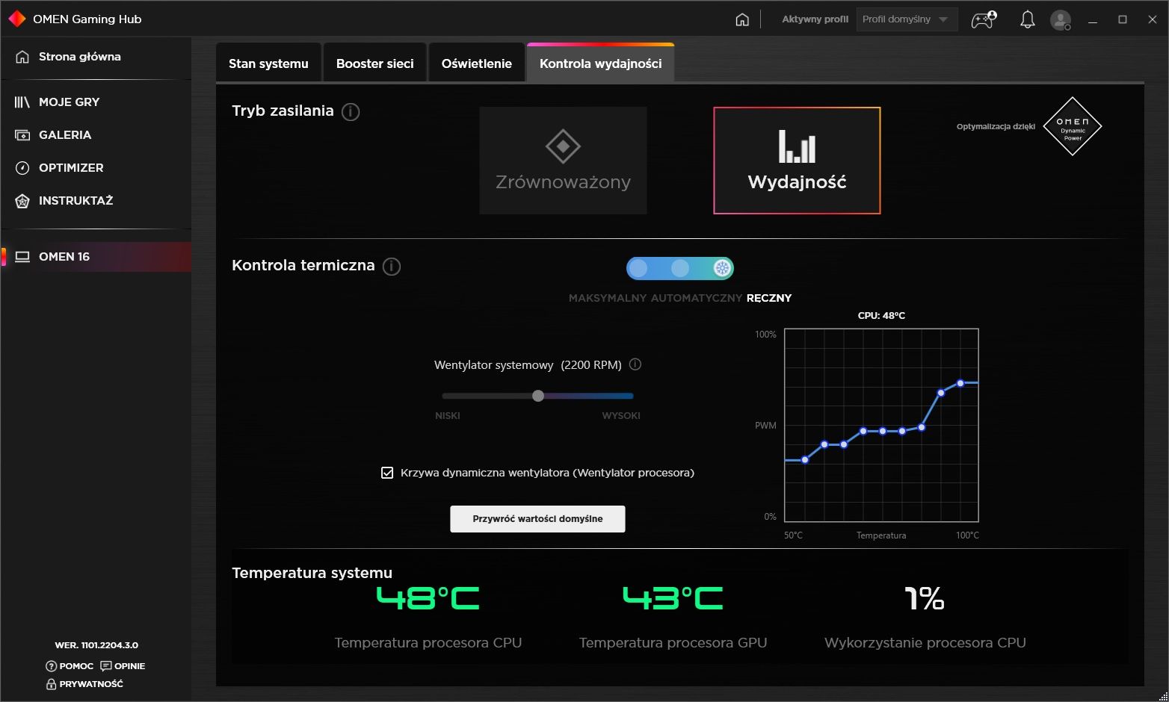Open notifications bell icon
The width and height of the screenshot is (1169, 702).
point(1028,19)
